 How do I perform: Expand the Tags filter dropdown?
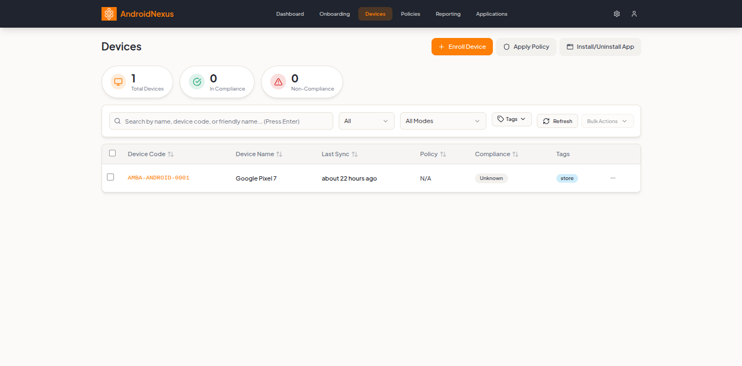[x=511, y=119]
